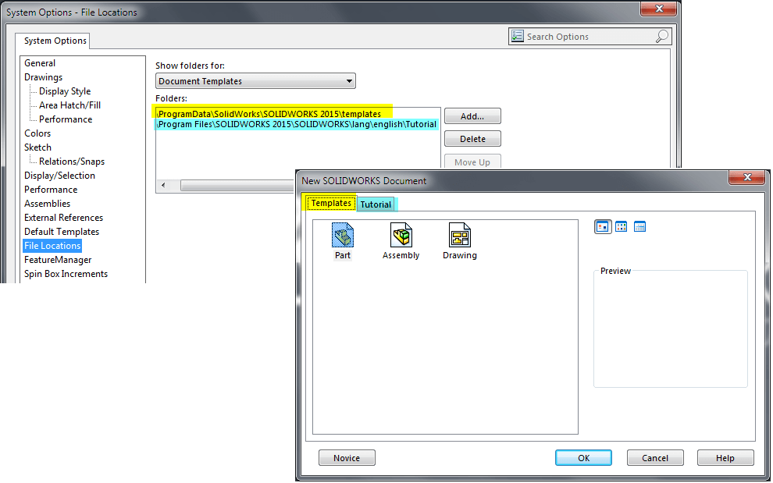Select File Locations in the options tree
This screenshot has width=773, height=483.
52,245
